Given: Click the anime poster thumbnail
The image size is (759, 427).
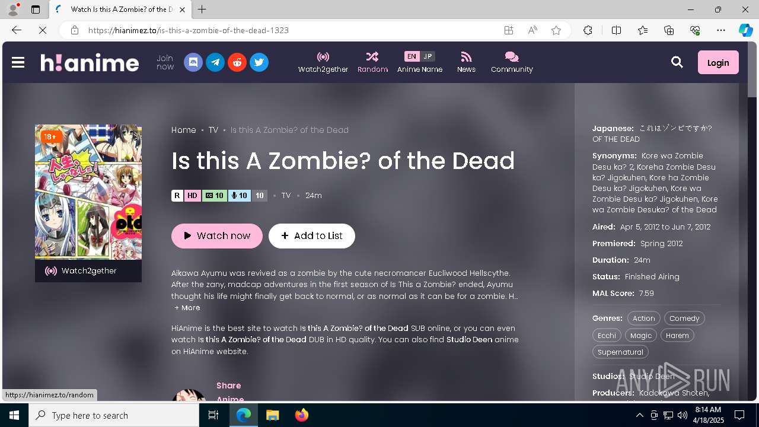Looking at the screenshot, I should pyautogui.click(x=88, y=192).
